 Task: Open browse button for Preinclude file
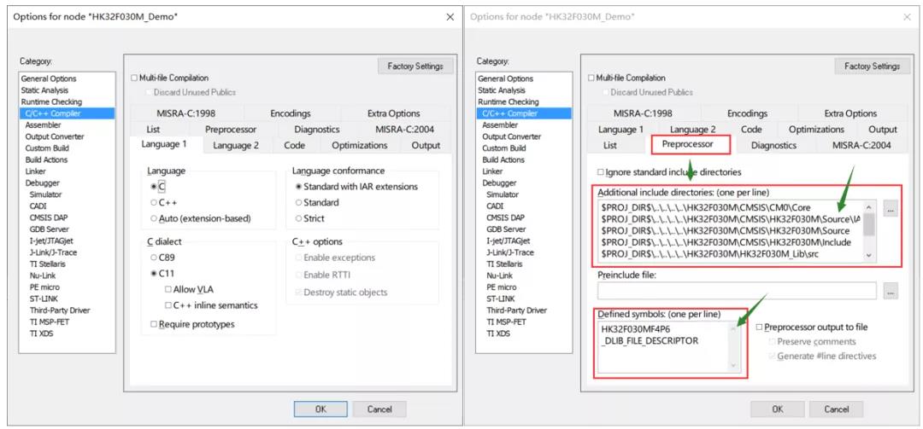891,291
